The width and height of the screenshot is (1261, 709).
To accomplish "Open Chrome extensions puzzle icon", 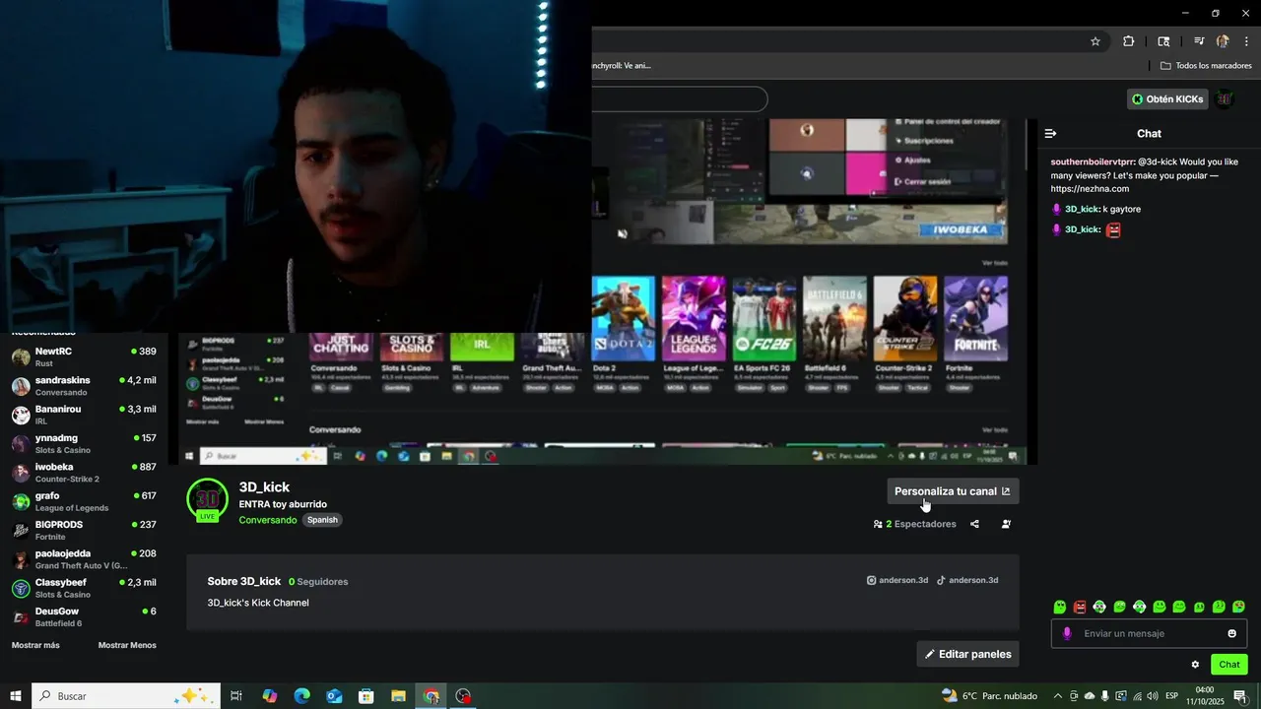I will point(1128,41).
